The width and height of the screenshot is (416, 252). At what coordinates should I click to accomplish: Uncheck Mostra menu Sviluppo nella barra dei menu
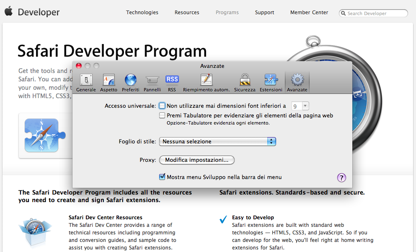click(x=162, y=177)
